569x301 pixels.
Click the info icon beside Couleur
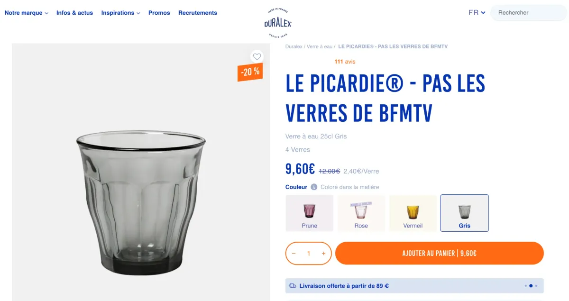point(314,187)
